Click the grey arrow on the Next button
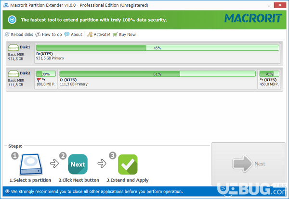 (x=242, y=164)
